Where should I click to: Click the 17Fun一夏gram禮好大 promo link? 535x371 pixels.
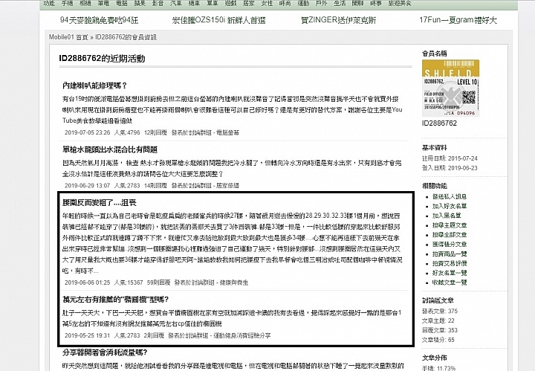pos(458,20)
